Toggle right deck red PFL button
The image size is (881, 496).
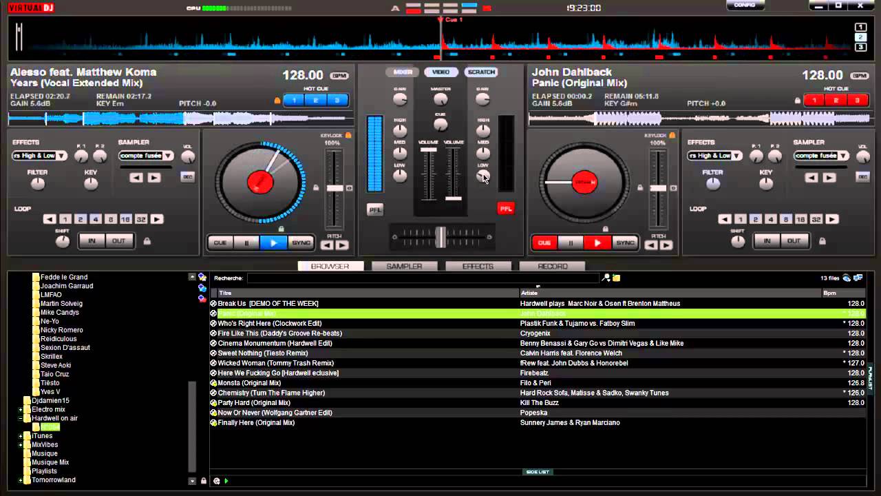pyautogui.click(x=506, y=209)
